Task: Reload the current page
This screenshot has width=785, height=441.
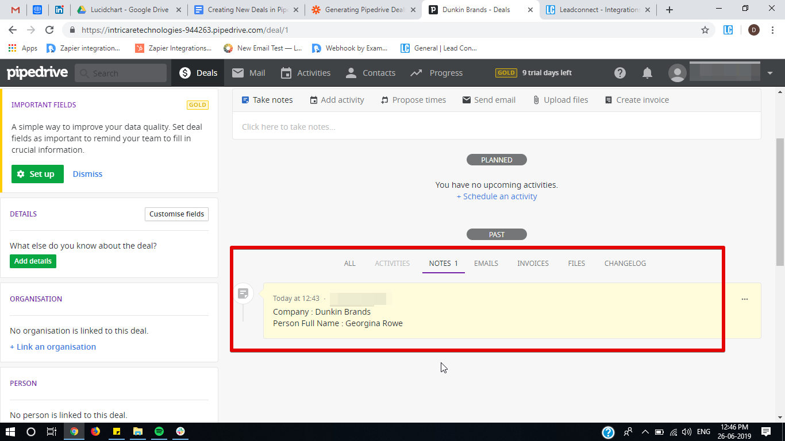Action: coord(49,30)
